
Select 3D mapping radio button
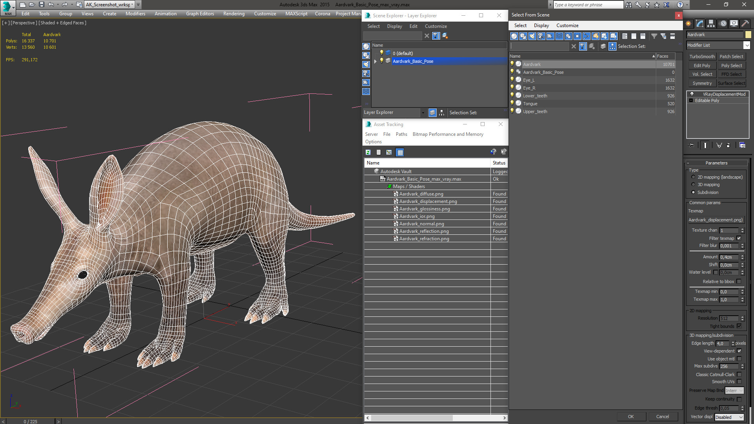click(693, 185)
